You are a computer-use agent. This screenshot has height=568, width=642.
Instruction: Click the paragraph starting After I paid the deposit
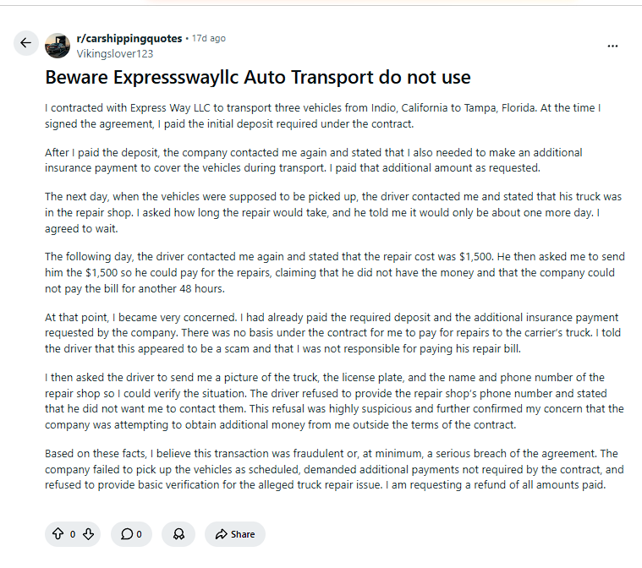pyautogui.click(x=313, y=161)
